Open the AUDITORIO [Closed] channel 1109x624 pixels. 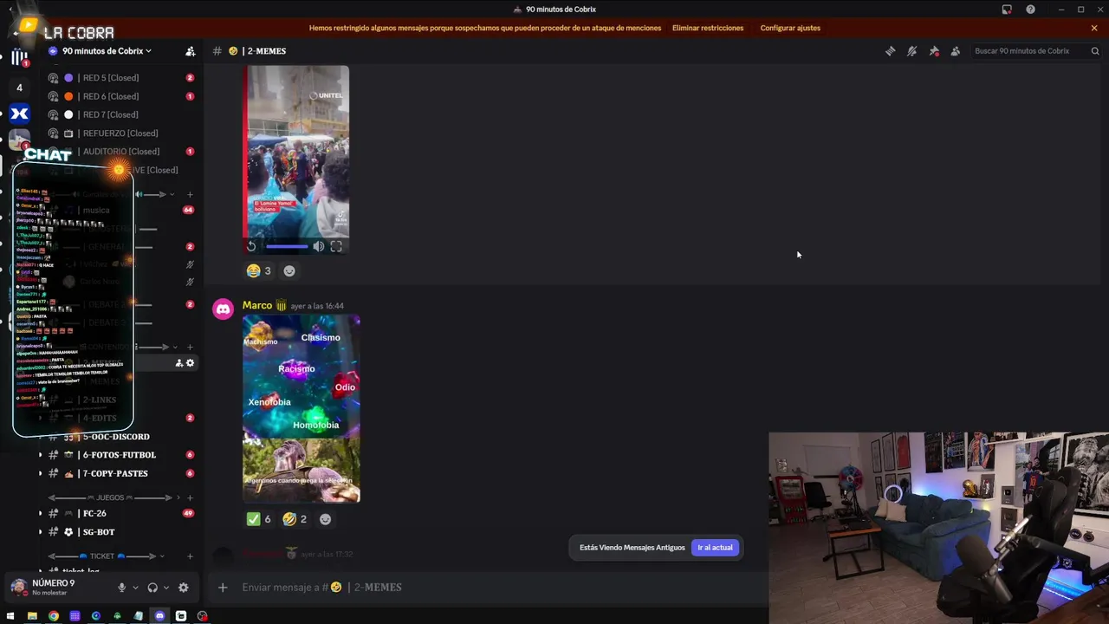121,152
